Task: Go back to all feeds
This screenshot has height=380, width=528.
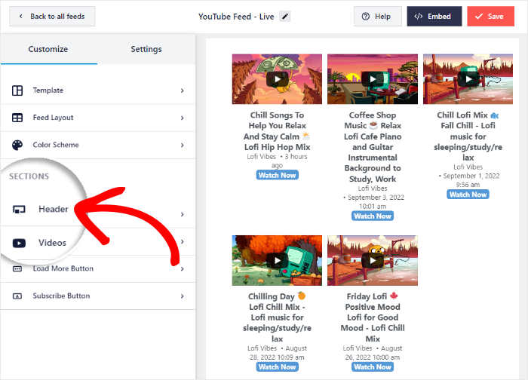Action: 52,16
